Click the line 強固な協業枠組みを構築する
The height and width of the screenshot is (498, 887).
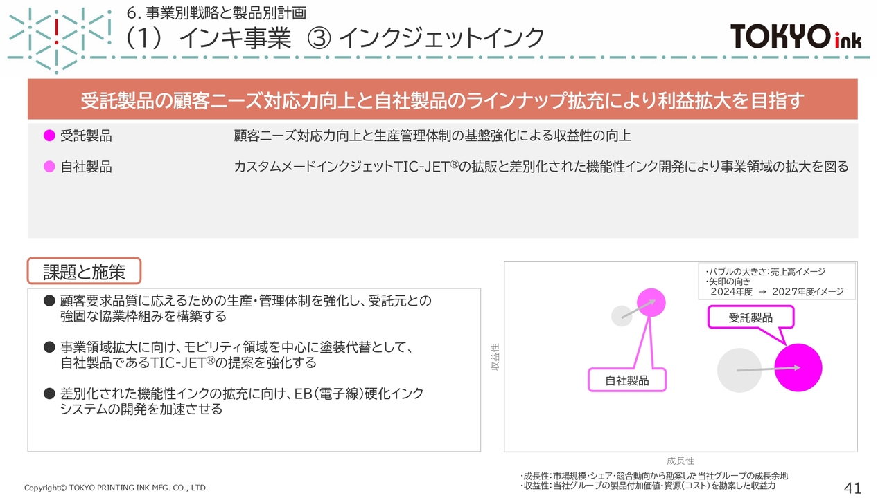point(143,316)
